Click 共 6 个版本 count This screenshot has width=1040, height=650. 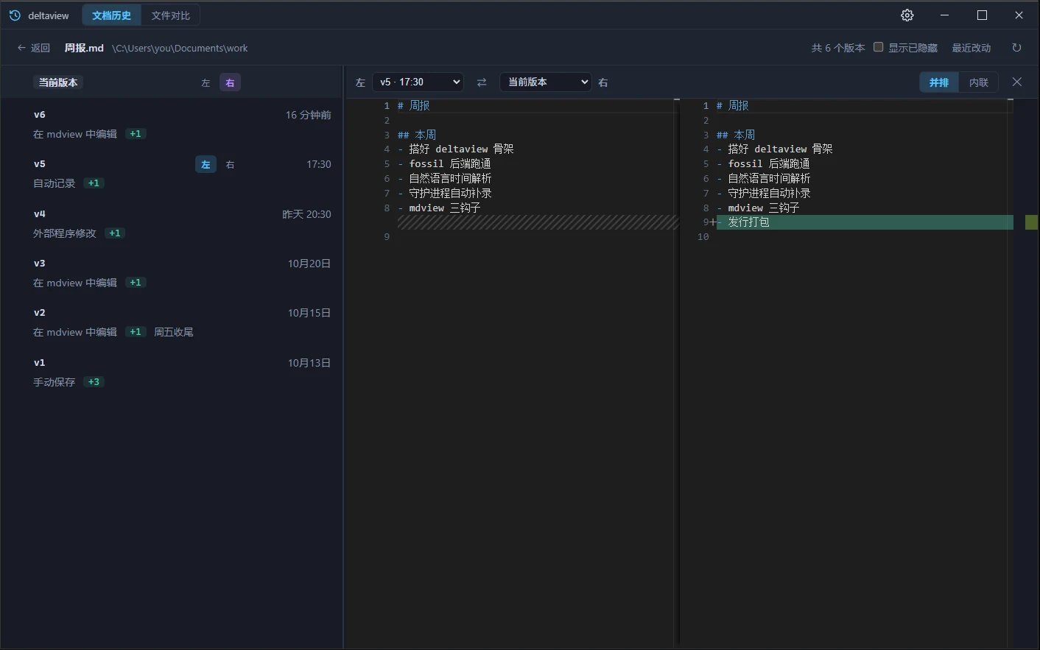(838, 48)
